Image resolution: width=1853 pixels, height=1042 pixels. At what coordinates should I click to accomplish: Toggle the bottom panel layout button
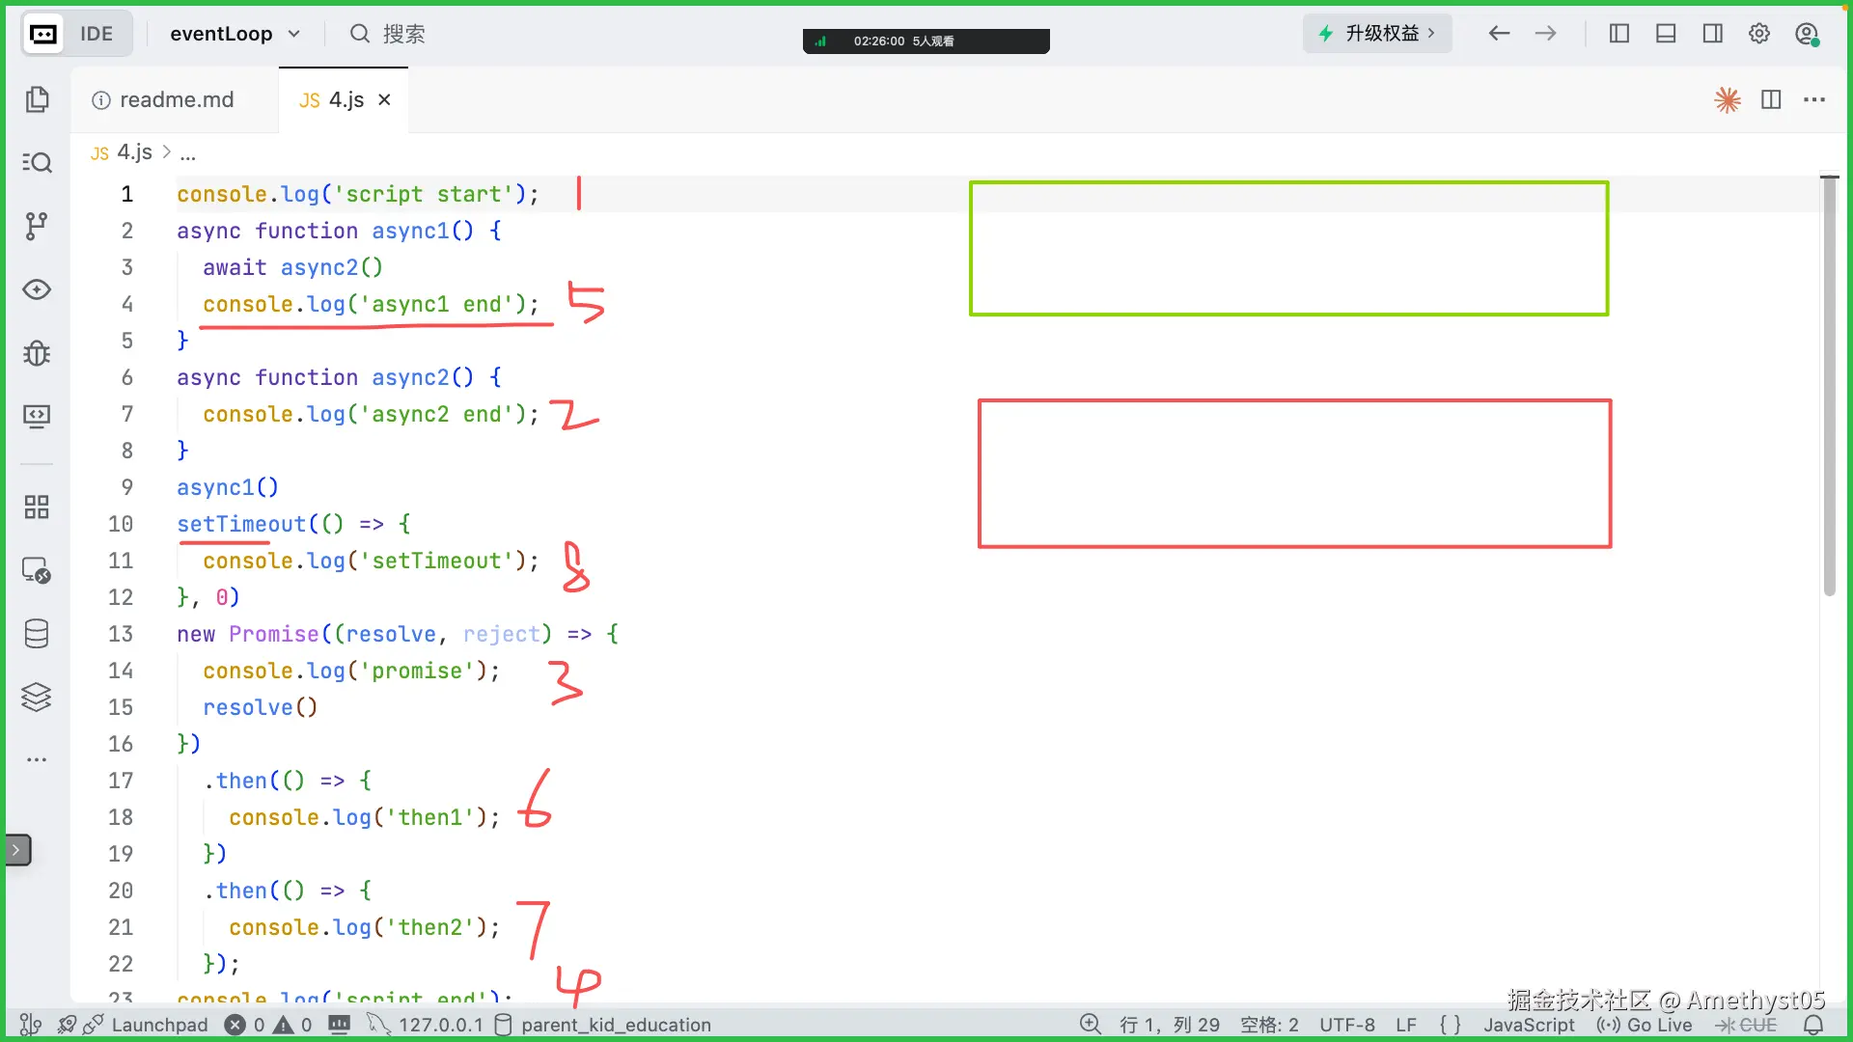tap(1666, 34)
